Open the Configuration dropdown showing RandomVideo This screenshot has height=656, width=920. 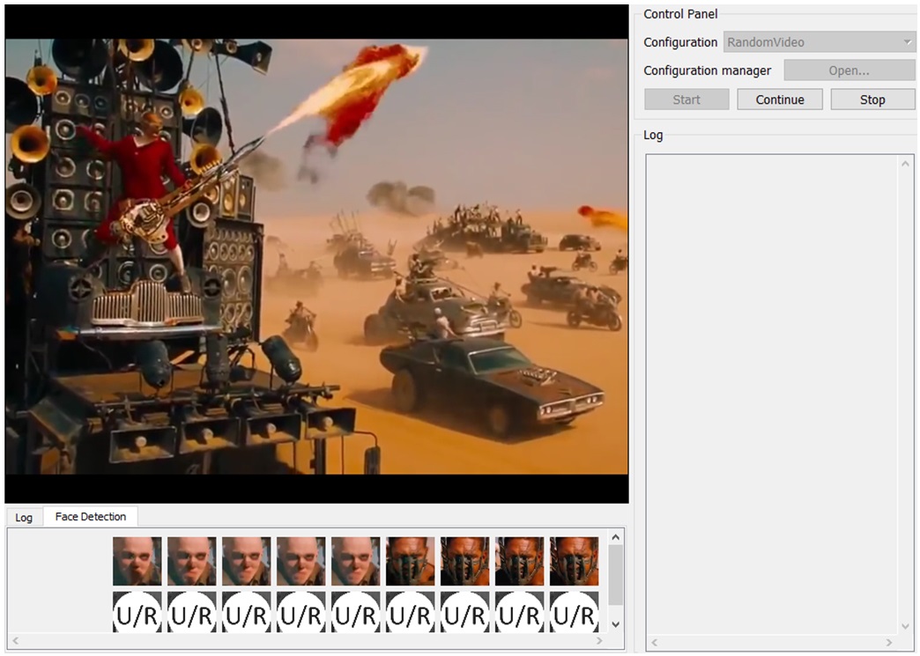820,42
